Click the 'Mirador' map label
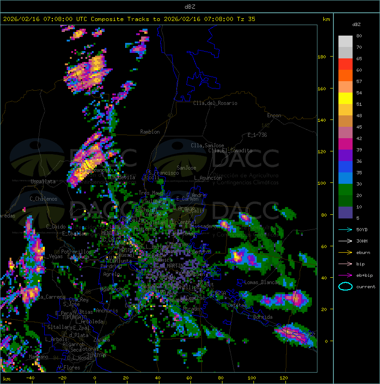Viewport: 380px width, 384px height. click(x=192, y=309)
